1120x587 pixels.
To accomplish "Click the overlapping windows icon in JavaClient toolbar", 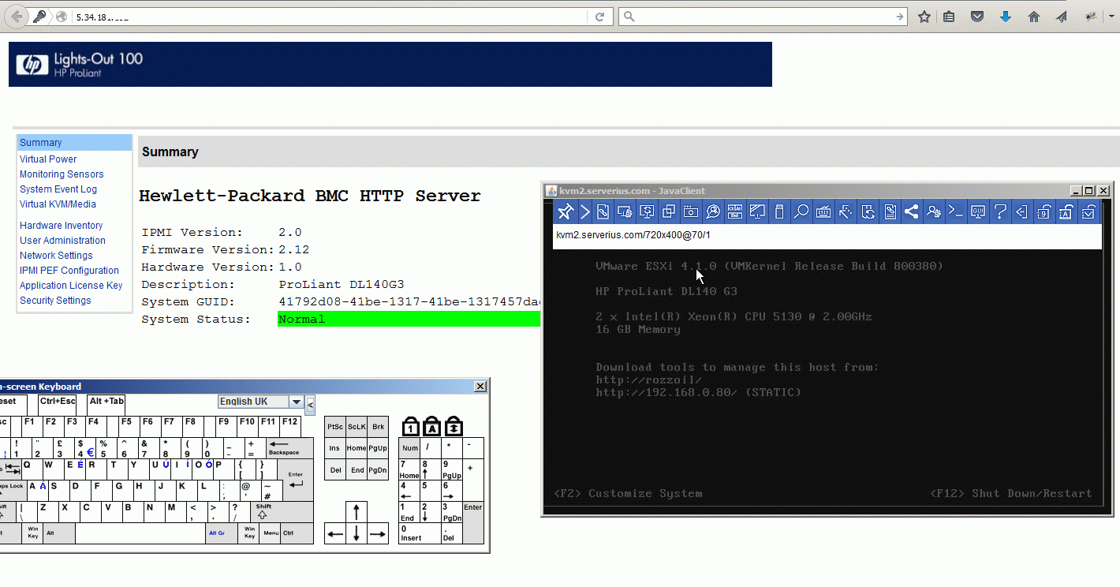I will coord(669,211).
